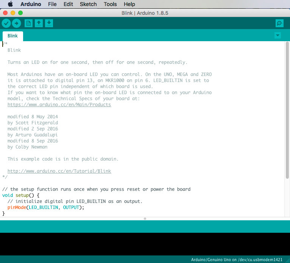Click the 'by Colby Newman' comment line
Screen dimensions: 290x263
click(27, 147)
